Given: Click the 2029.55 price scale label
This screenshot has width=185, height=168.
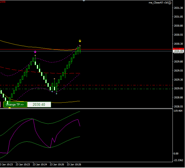Looking at the screenshot, I should [x=178, y=71].
